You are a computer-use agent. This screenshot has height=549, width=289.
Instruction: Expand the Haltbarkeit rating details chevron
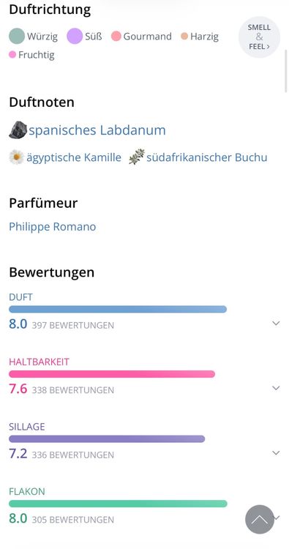click(x=276, y=388)
